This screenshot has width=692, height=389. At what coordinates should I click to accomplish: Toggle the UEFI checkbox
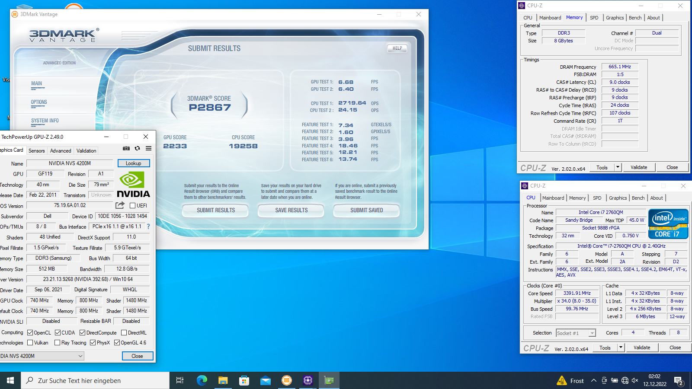133,205
